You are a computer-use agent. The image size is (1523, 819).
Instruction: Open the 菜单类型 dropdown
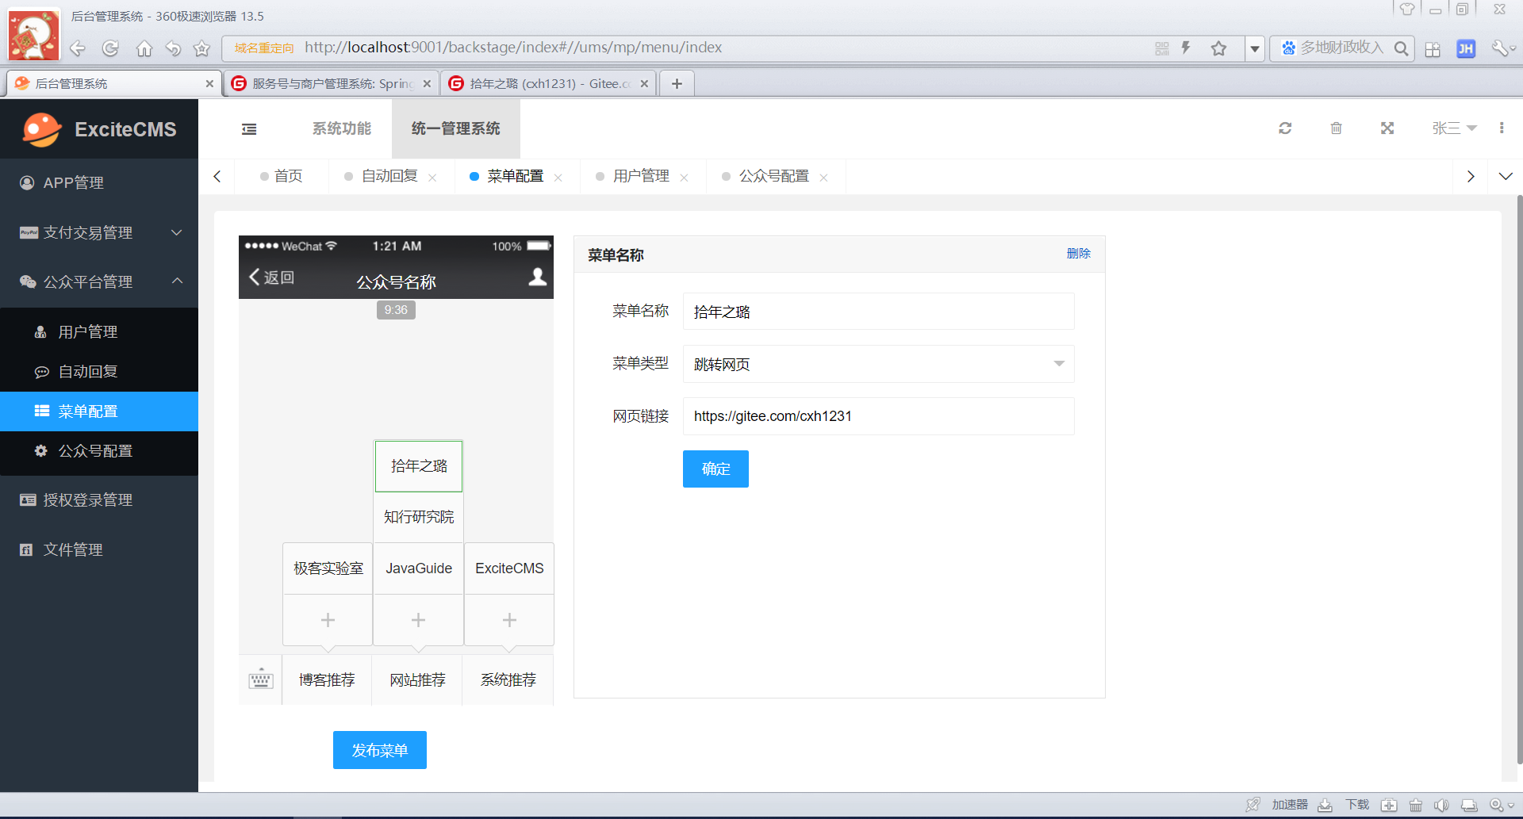[878, 364]
